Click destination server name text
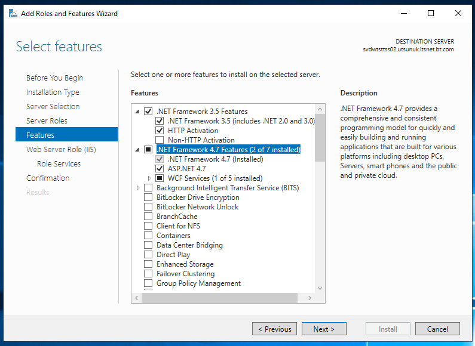The width and height of the screenshot is (475, 346). click(x=408, y=50)
